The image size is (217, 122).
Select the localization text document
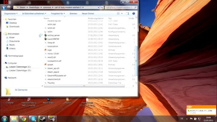click(53, 46)
